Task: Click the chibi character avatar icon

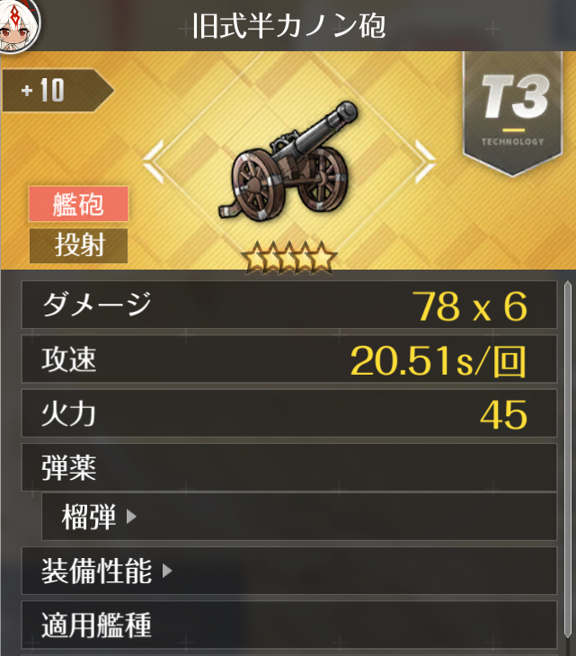Action: [19, 26]
